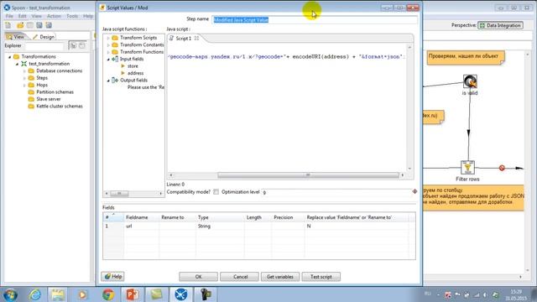Click the Get variables button
The image size is (537, 302).
pos(279,277)
